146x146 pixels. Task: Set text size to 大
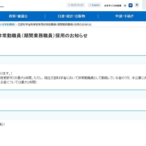(x=137, y=5)
